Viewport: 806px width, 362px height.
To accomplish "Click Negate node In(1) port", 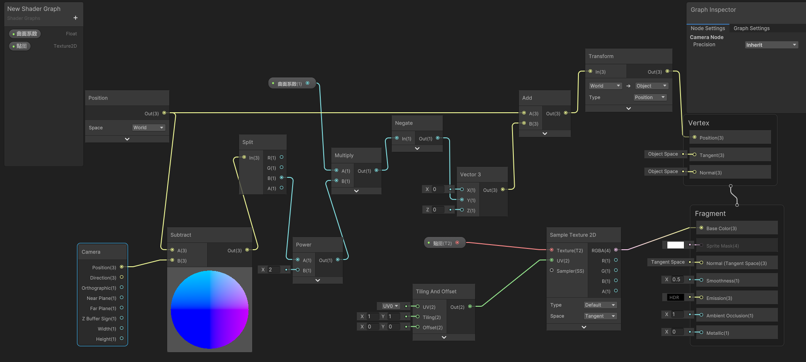I will 397,138.
